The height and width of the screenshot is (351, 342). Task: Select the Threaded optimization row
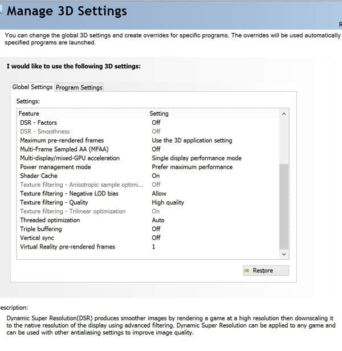pos(148,220)
